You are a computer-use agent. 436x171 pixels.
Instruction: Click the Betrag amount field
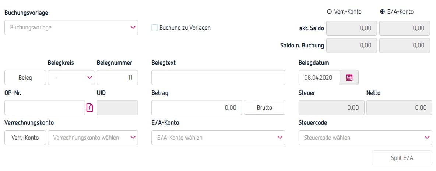click(x=196, y=108)
